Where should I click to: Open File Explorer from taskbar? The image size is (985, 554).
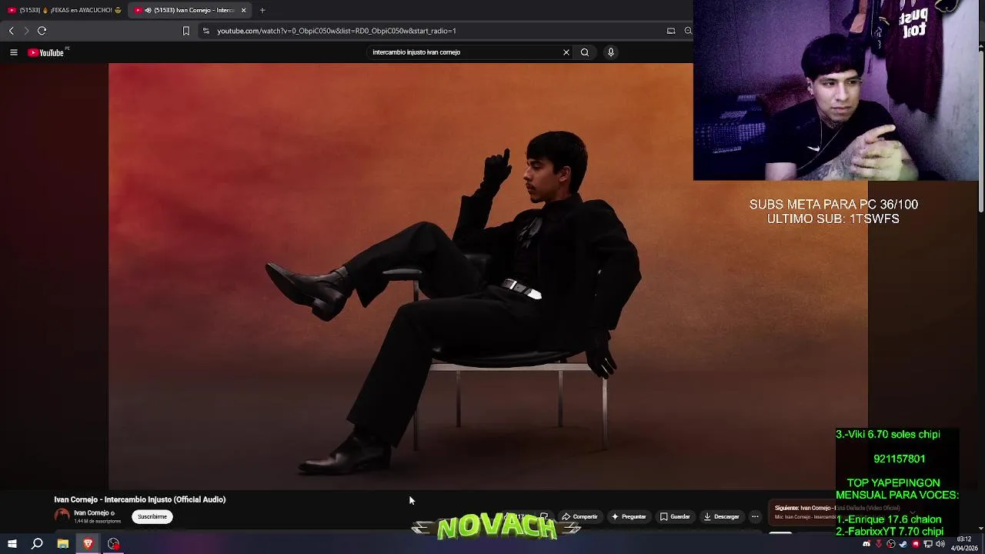pos(63,544)
